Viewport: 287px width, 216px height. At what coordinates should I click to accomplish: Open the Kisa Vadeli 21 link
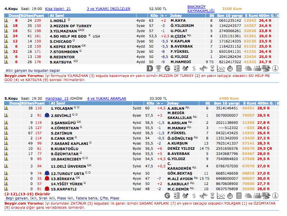(58, 9)
